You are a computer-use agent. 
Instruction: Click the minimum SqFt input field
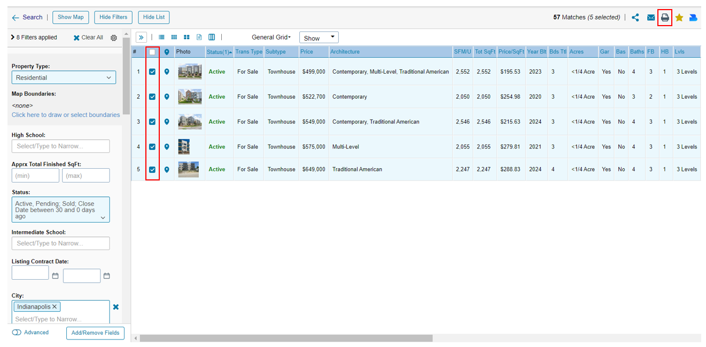pyautogui.click(x=35, y=176)
